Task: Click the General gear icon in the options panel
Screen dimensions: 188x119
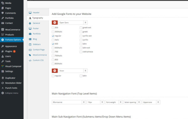Action: point(30,23)
